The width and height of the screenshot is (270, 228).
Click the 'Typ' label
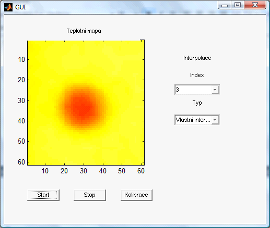coord(197,103)
